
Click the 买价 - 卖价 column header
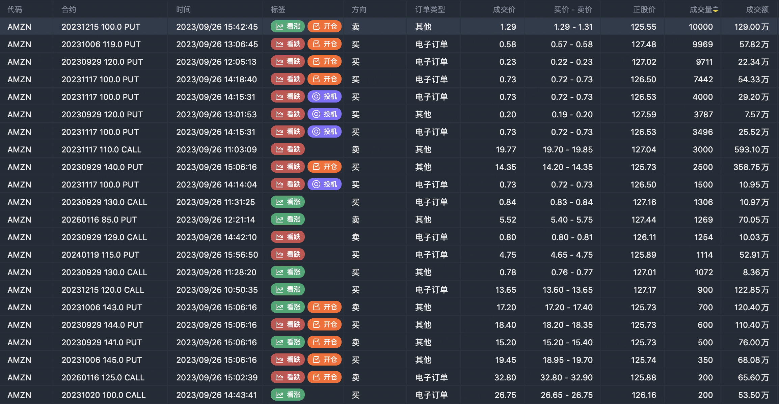click(x=573, y=9)
